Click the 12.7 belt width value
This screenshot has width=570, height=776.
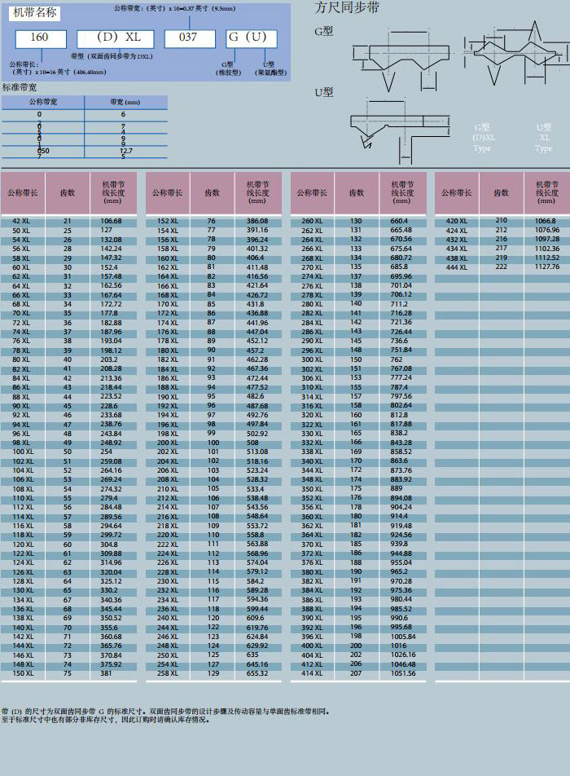(125, 151)
